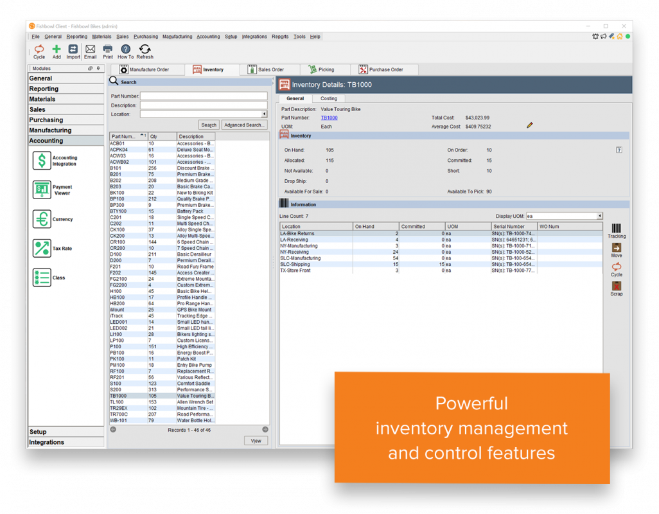Click the megaphone announcements icon
The height and width of the screenshot is (514, 659).
(x=604, y=37)
